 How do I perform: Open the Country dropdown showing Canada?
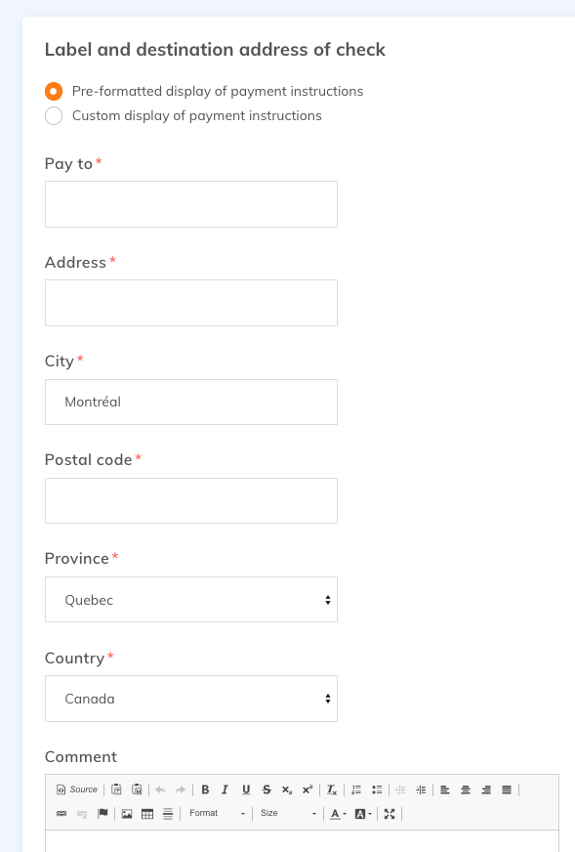tap(191, 699)
